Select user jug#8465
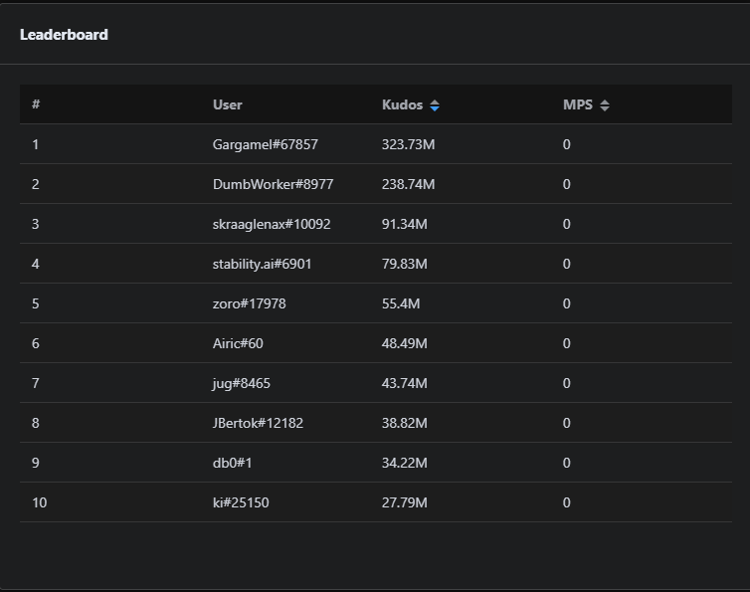 (x=241, y=383)
